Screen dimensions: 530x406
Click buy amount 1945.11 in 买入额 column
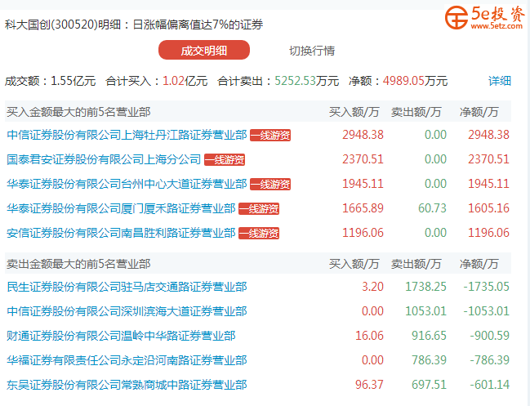click(363, 184)
